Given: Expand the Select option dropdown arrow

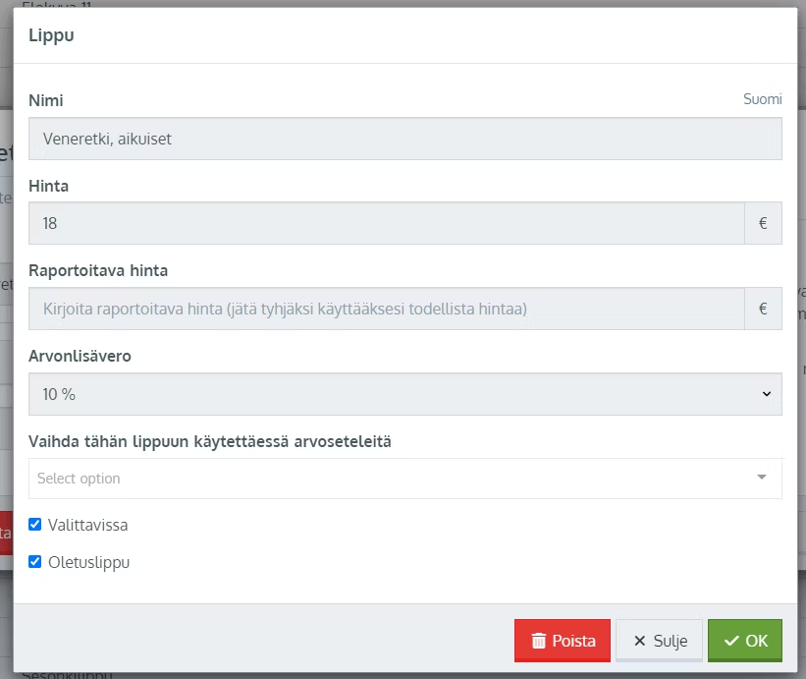Looking at the screenshot, I should [762, 478].
